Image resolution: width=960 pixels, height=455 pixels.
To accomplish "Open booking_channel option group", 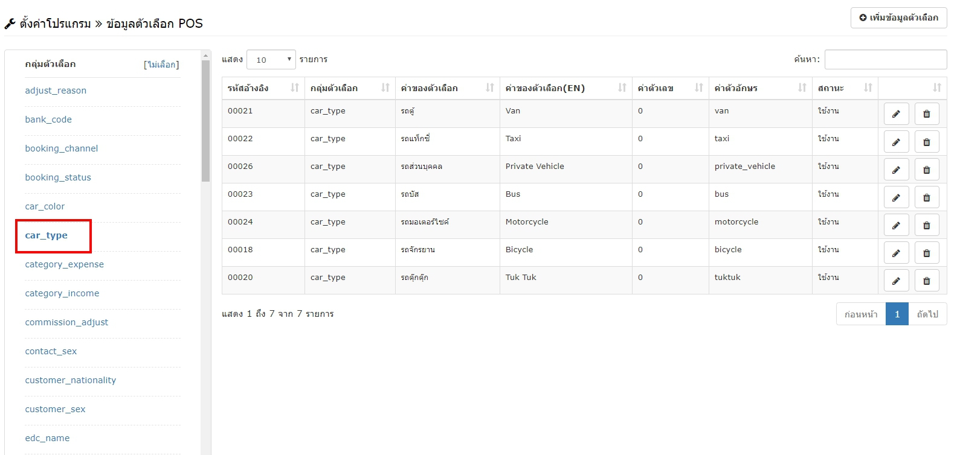I will [62, 148].
